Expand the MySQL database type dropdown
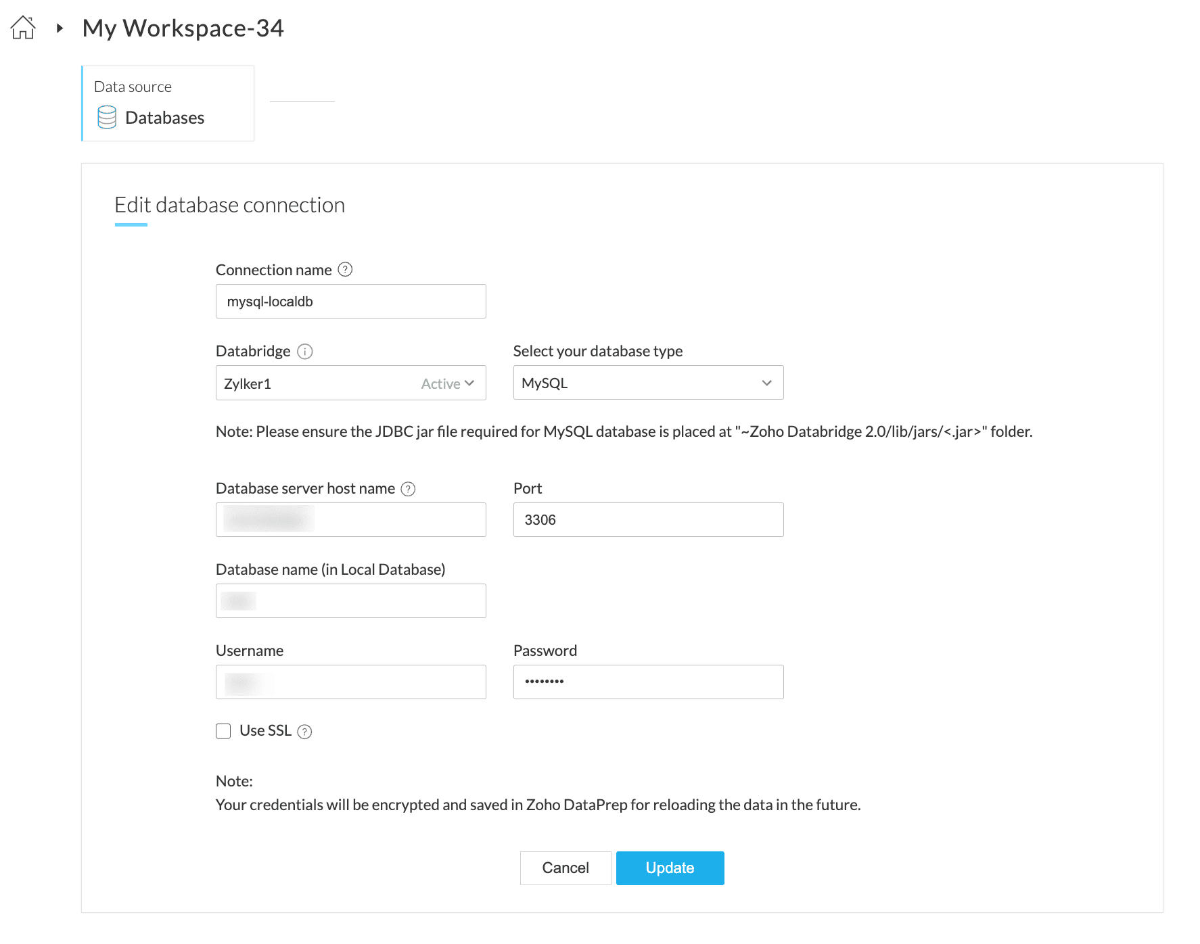 [648, 383]
